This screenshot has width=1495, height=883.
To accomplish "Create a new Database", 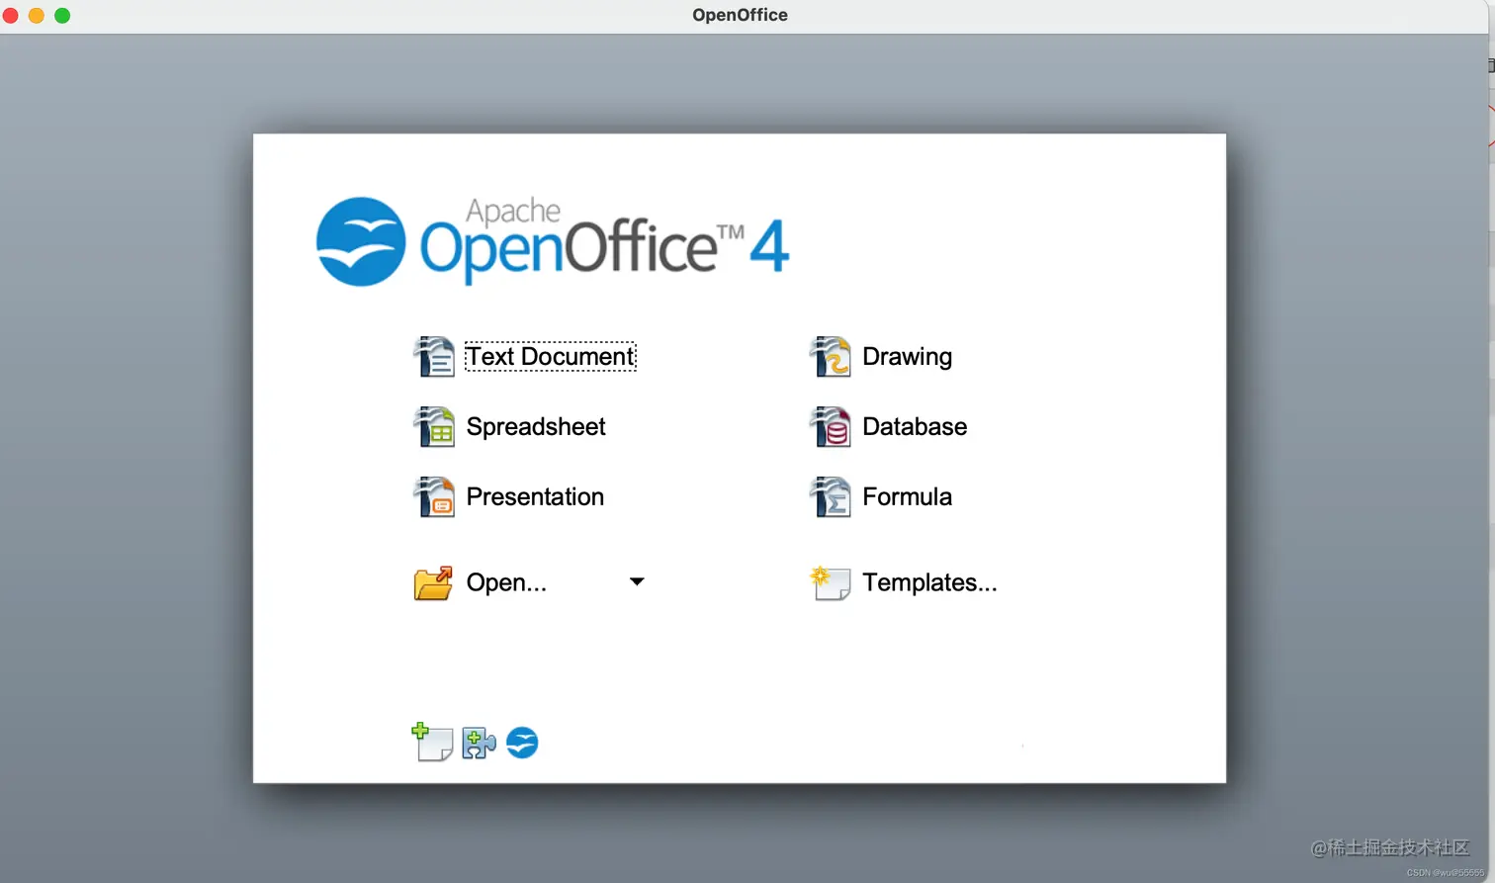I will point(915,426).
